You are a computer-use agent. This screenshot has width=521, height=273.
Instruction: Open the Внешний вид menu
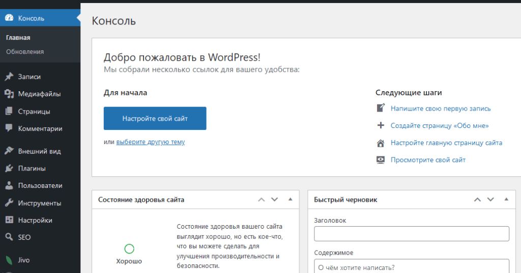40,151
